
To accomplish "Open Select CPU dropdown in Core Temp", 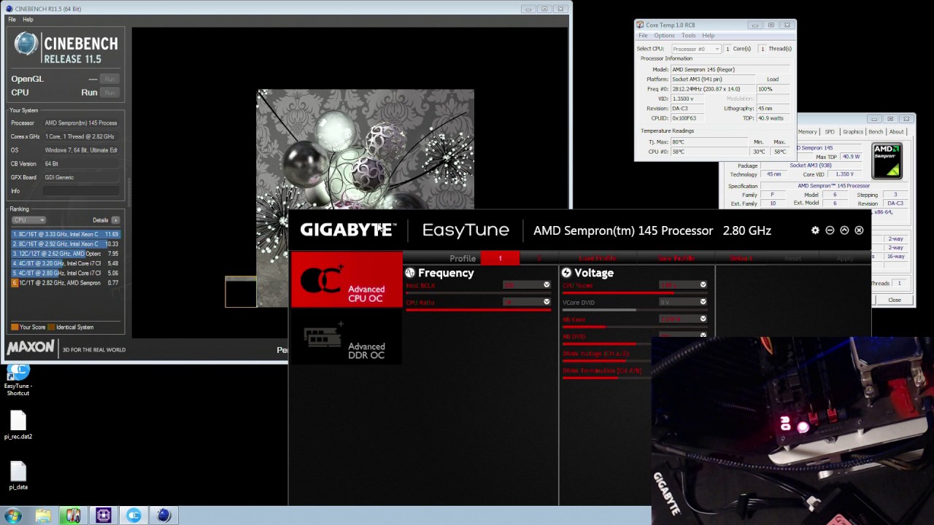I will coord(695,49).
